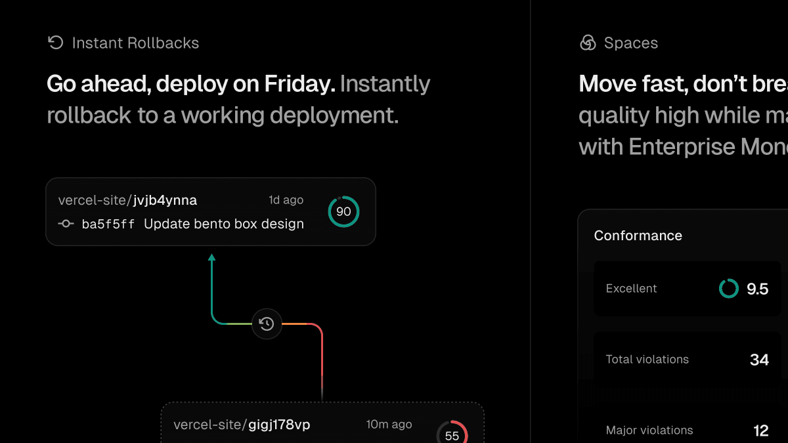788x443 pixels.
Task: Click the Instant Rollbacks circular arrow icon
Action: point(55,43)
